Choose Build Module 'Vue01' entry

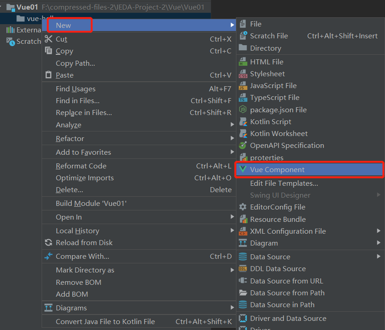(x=139, y=203)
